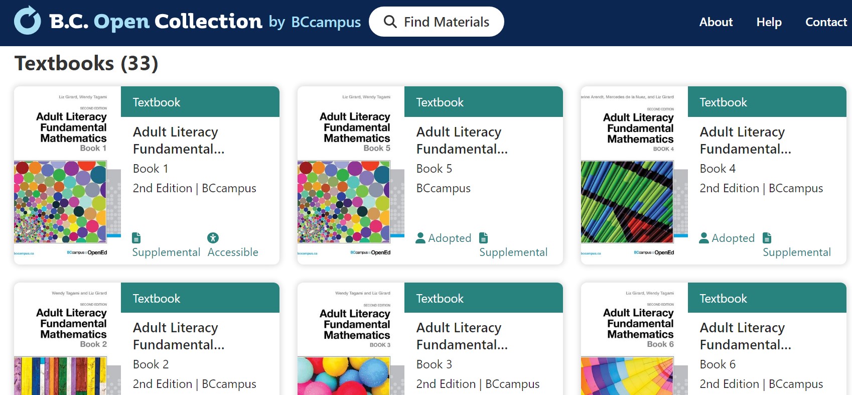Click Book 1 Accessible person icon
The width and height of the screenshot is (852, 395).
click(x=213, y=238)
